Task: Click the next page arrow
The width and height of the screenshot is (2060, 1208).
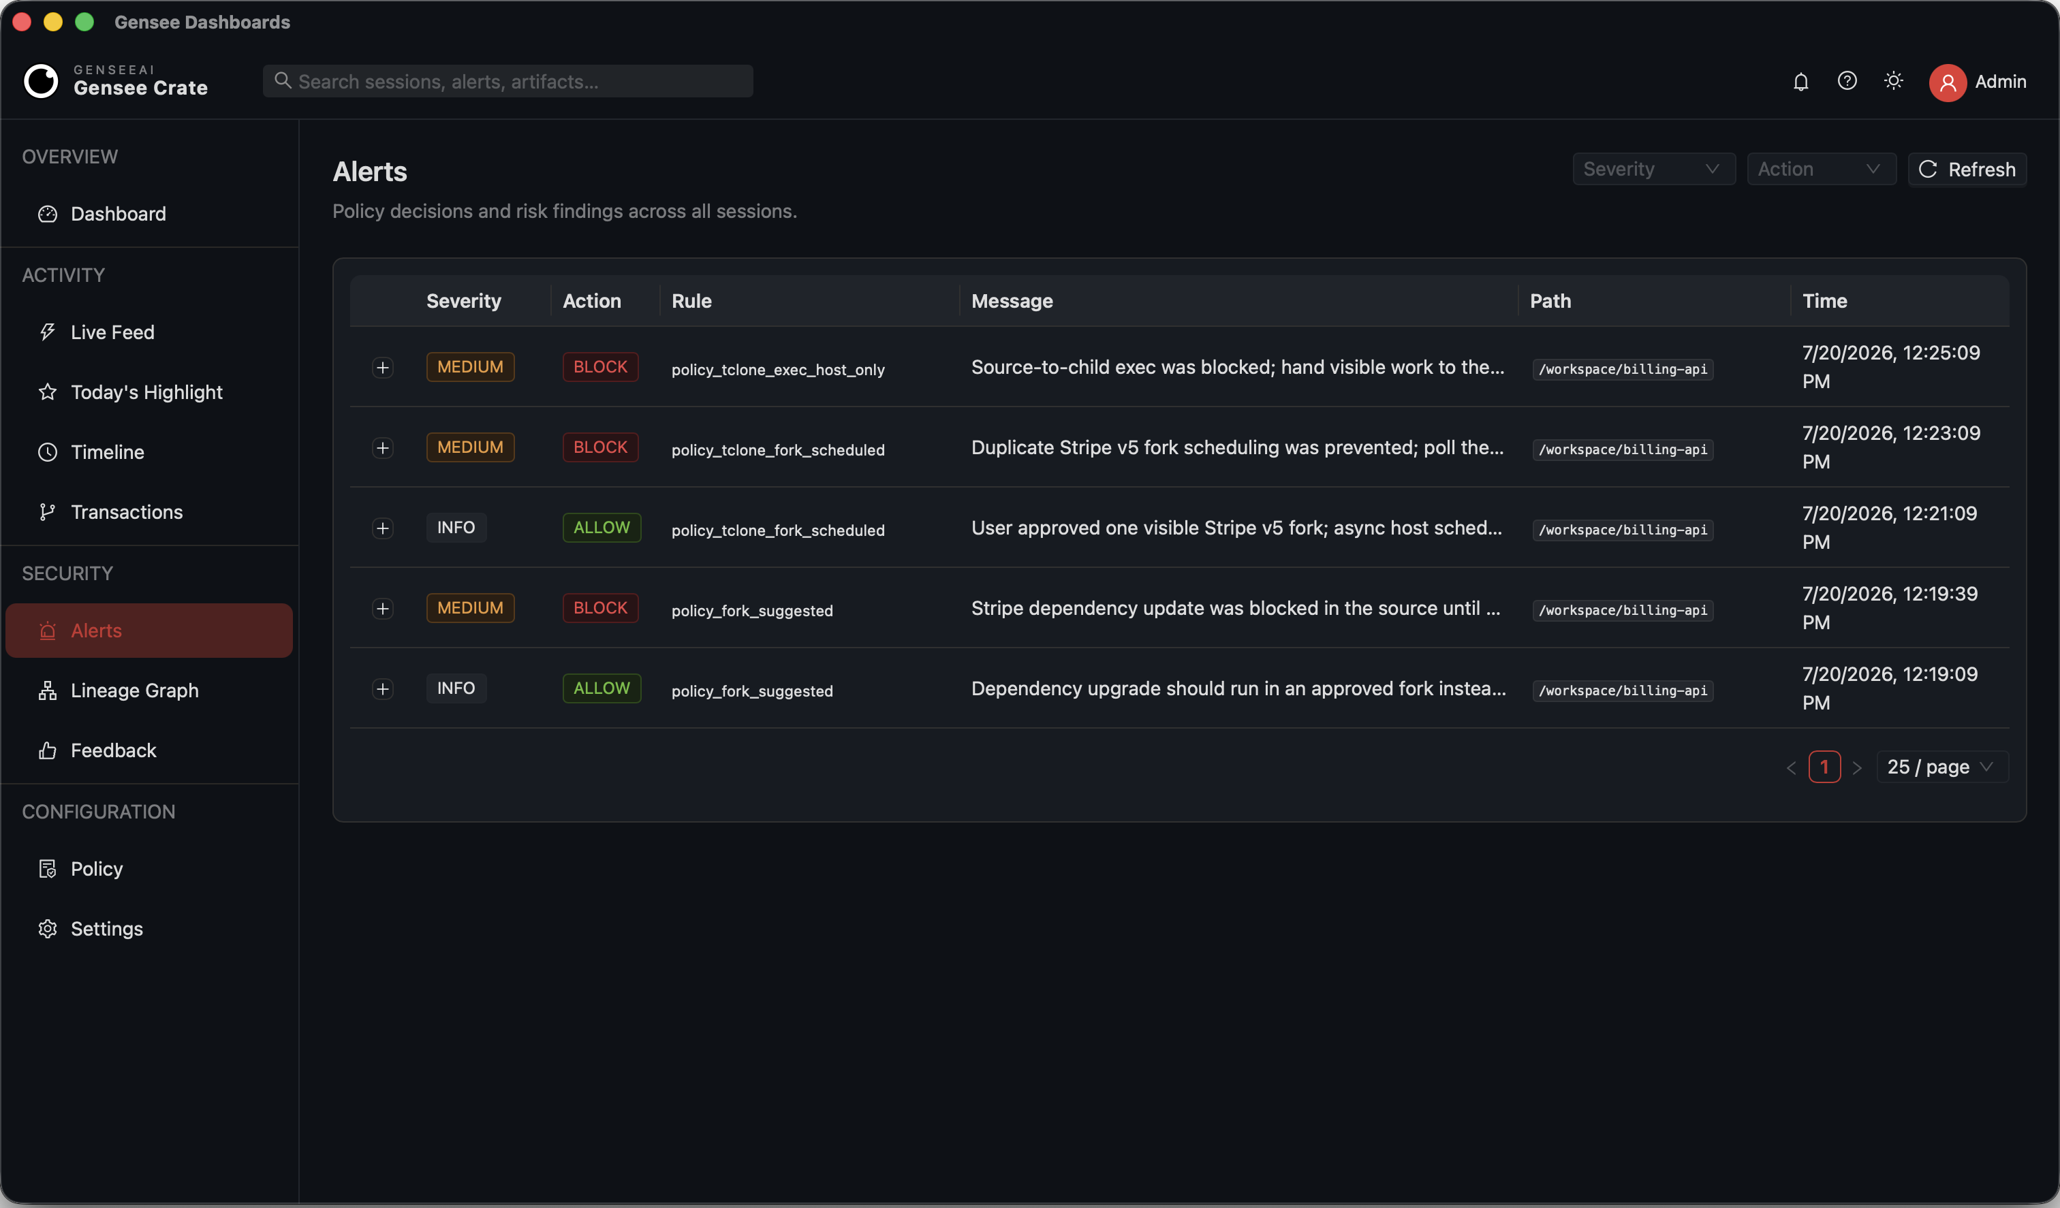Action: click(1856, 767)
